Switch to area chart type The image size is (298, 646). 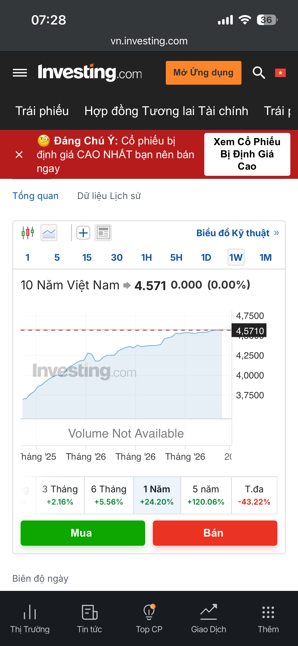(49, 233)
